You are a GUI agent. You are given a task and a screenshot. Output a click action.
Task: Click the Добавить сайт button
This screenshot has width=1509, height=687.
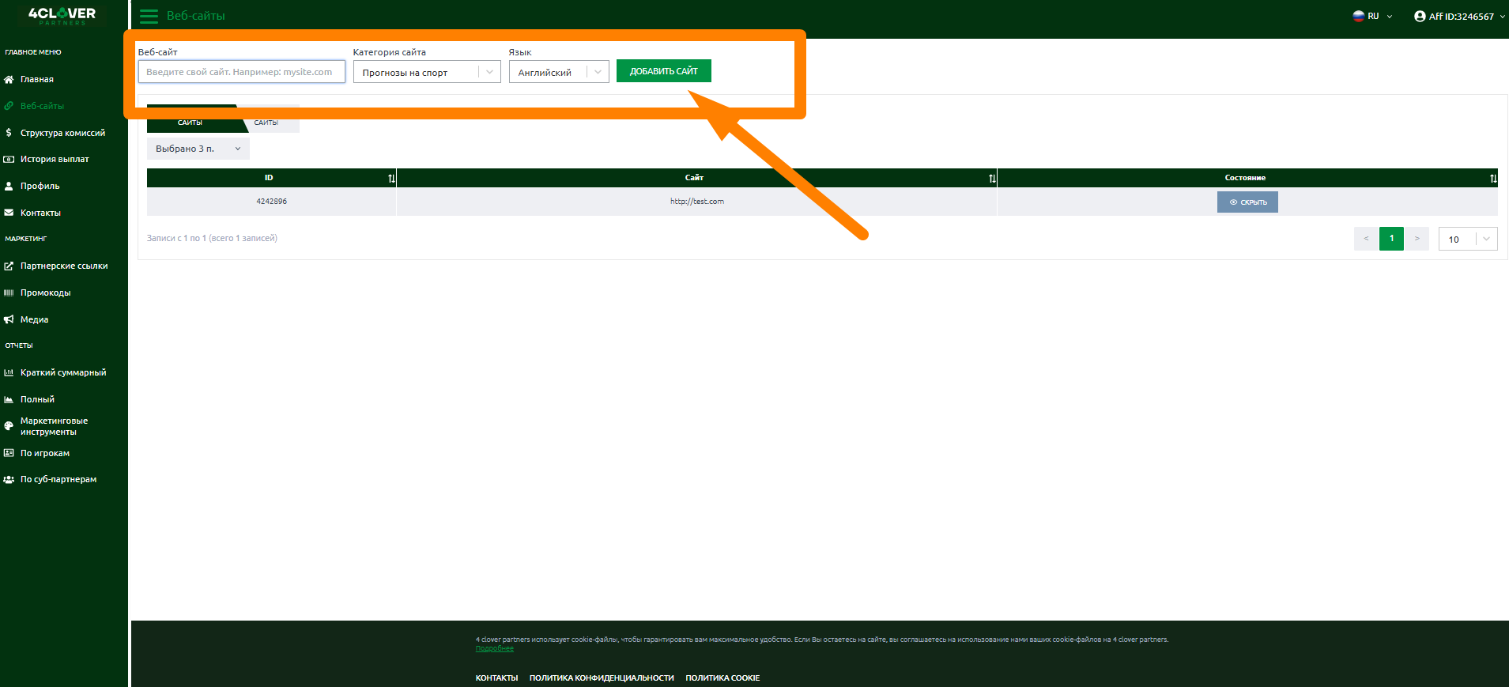(664, 71)
